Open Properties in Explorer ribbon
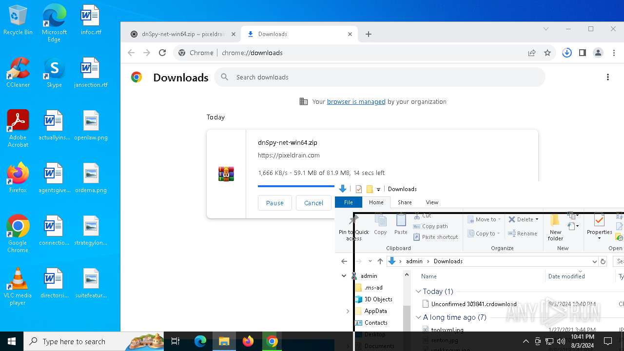The height and width of the screenshot is (351, 624). 599,227
